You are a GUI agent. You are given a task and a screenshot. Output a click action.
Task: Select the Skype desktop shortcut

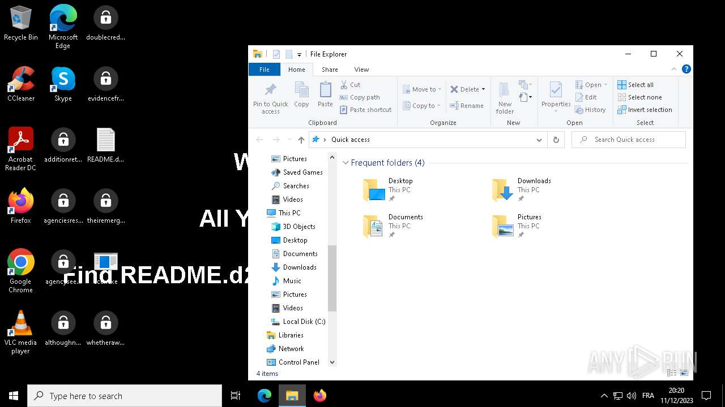click(63, 85)
